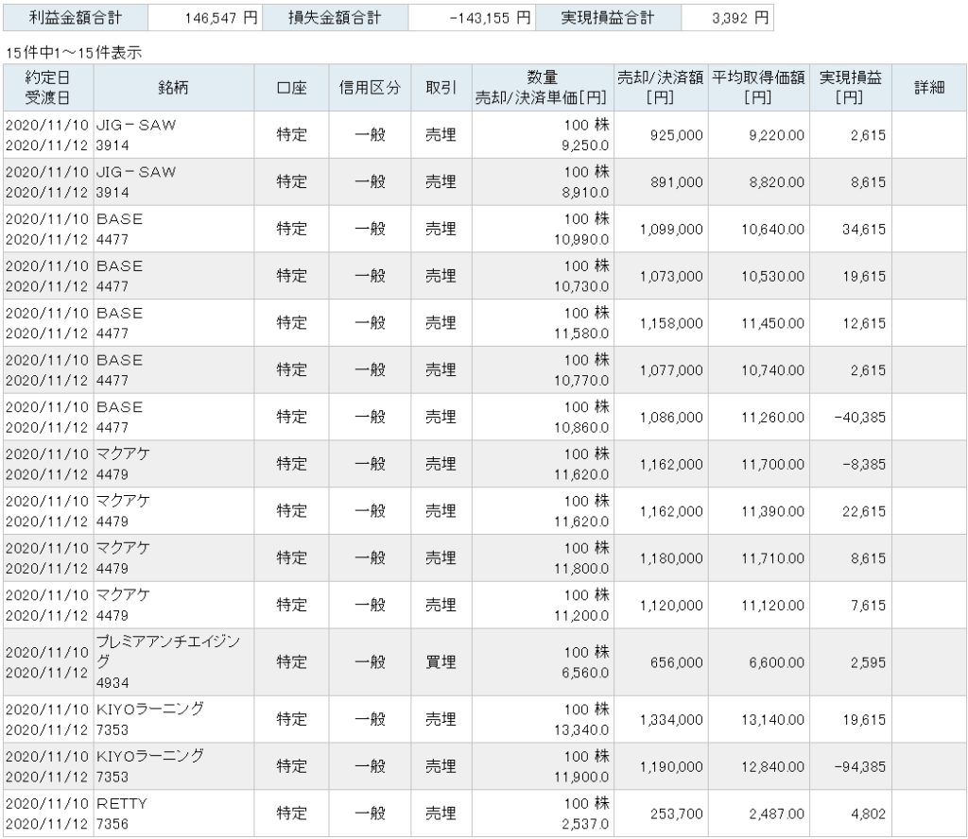Click the 8,820.00 average cost cell
The width and height of the screenshot is (968, 839).
(x=759, y=182)
